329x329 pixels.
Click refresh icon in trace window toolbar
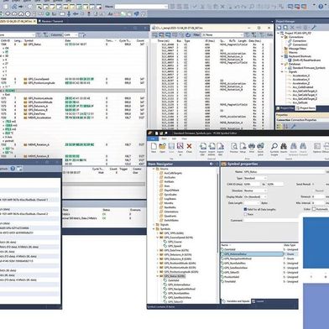coord(188,35)
